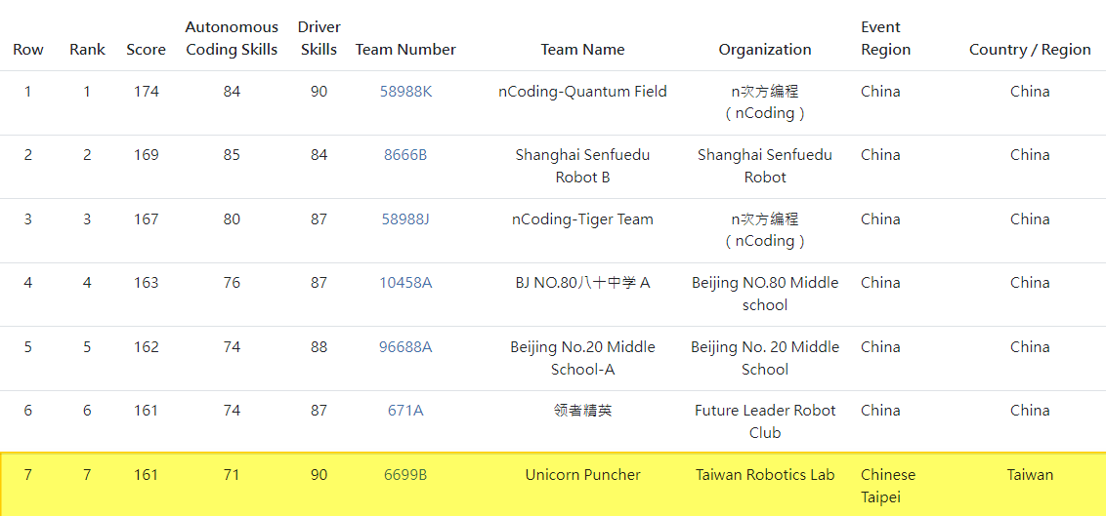Open team 671A link
The width and height of the screenshot is (1106, 516).
point(405,411)
